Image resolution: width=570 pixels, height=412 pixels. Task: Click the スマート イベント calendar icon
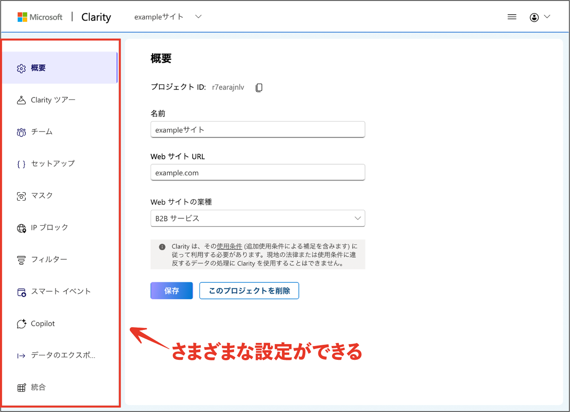coord(21,292)
